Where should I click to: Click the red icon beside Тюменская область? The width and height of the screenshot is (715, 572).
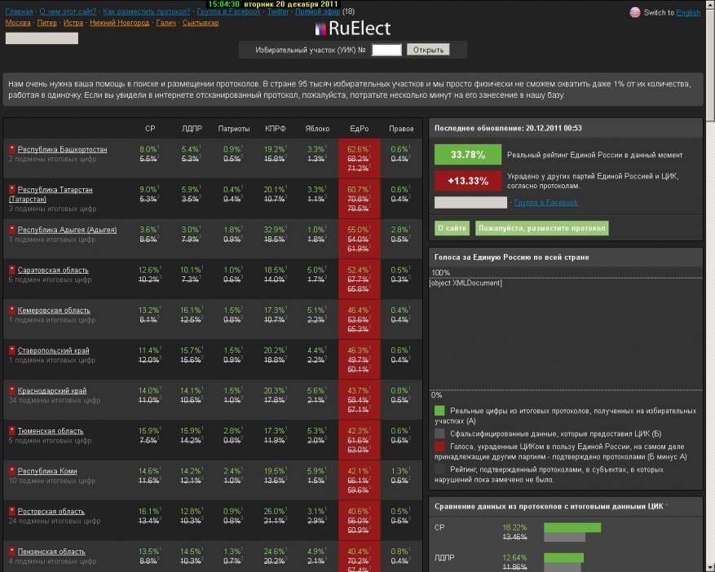tap(12, 431)
